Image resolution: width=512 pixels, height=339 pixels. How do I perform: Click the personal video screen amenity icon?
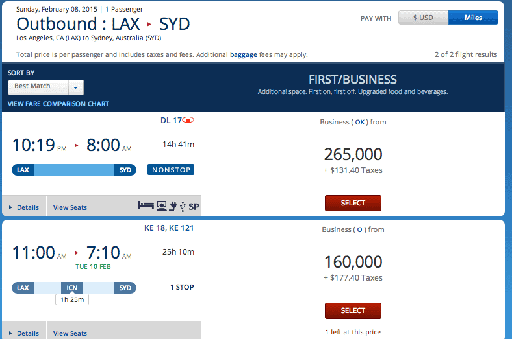[x=161, y=206]
